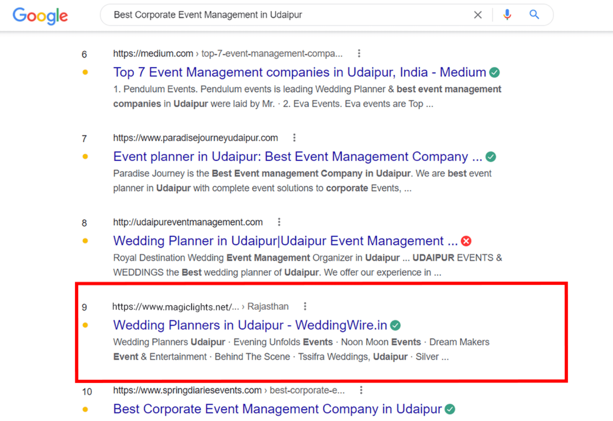613x421 pixels.
Task: Click green checkmark beside WeddingWire.in title
Action: 395,325
